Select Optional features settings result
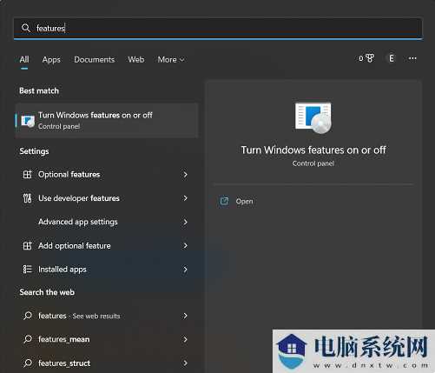Image resolution: width=435 pixels, height=373 pixels. click(x=107, y=175)
